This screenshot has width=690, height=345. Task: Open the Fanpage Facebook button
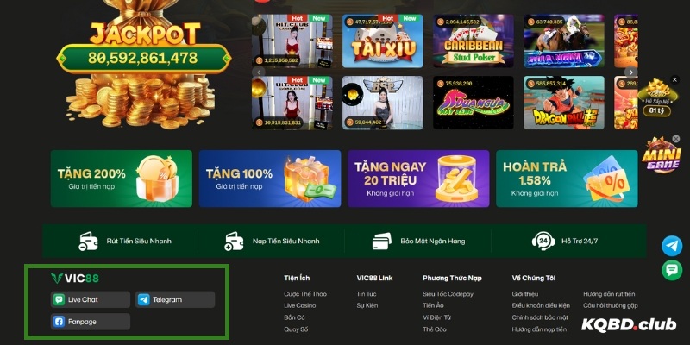pos(91,322)
